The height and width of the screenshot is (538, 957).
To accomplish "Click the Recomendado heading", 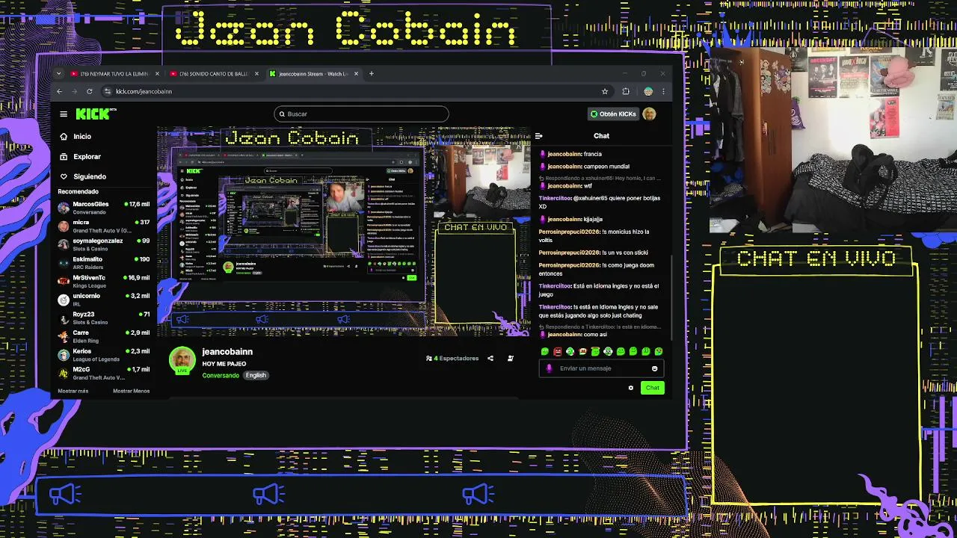I will [78, 192].
